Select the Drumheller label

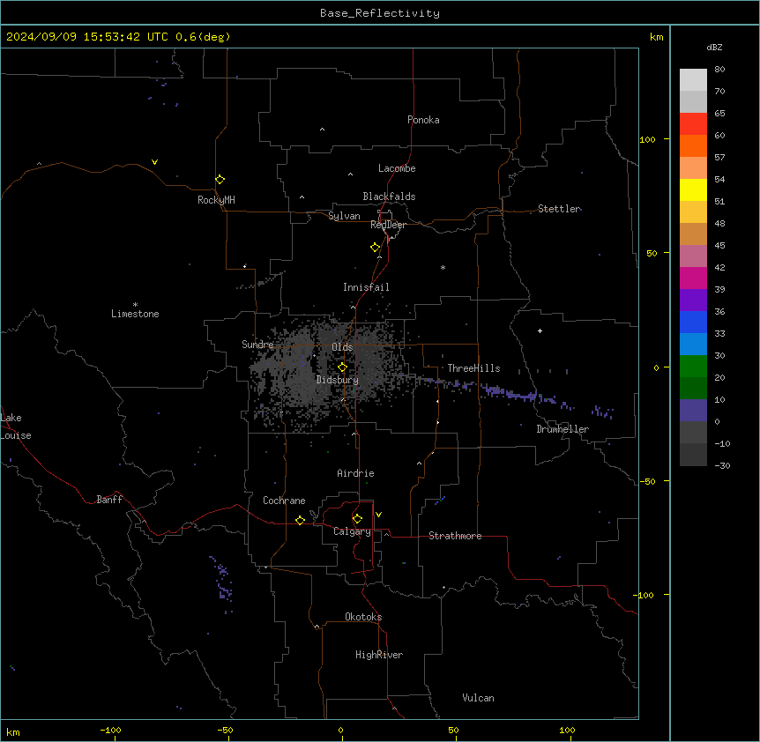563,429
